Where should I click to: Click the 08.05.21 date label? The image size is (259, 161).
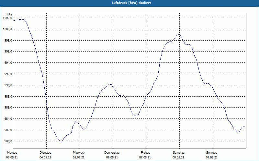(178, 157)
